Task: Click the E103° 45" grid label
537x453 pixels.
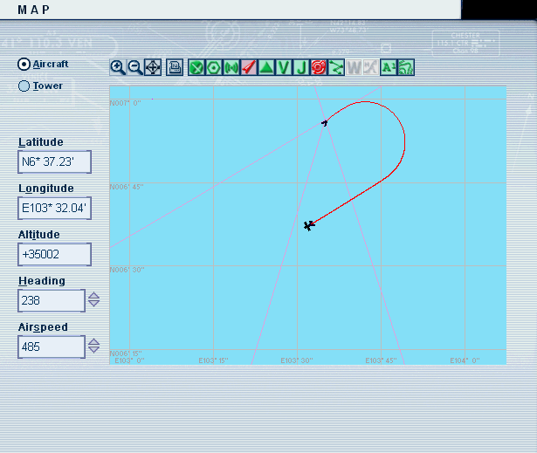Action: click(x=381, y=360)
